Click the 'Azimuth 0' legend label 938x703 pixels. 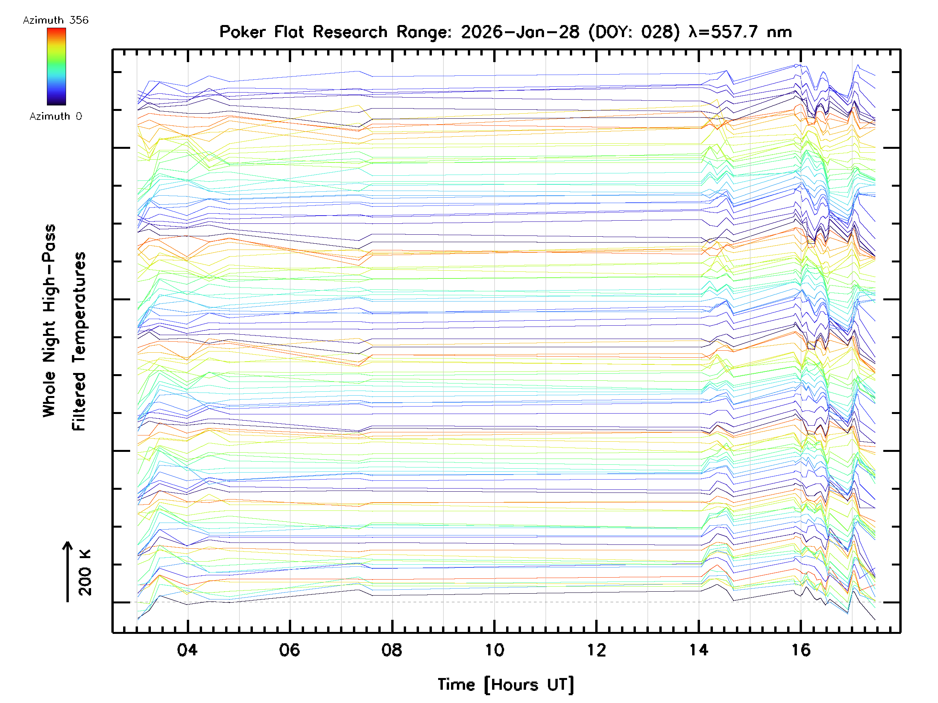(x=55, y=116)
